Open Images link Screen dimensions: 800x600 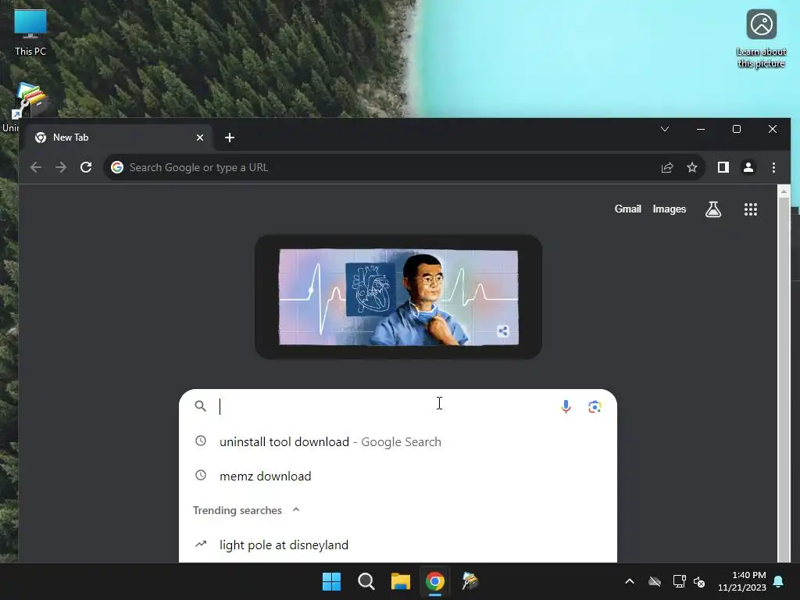pyautogui.click(x=670, y=209)
